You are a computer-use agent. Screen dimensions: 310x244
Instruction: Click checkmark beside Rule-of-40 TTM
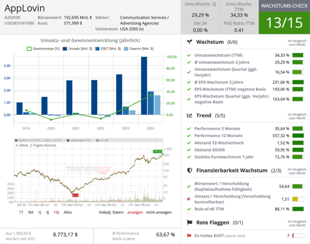[x=189, y=209]
